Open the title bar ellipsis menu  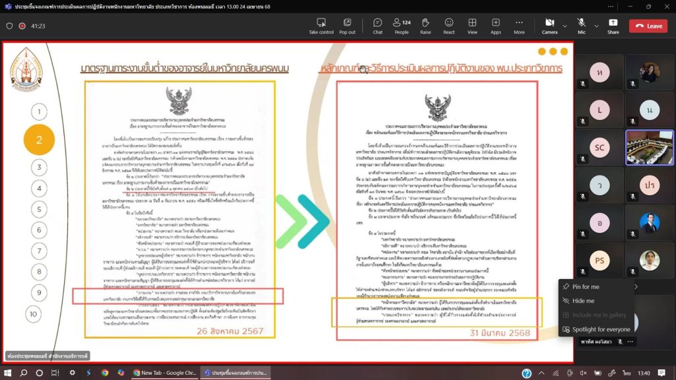click(x=611, y=7)
